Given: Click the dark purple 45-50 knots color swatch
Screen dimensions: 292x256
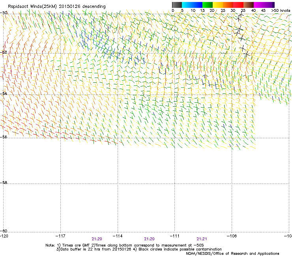Looking at the screenshot, I should (x=269, y=5).
